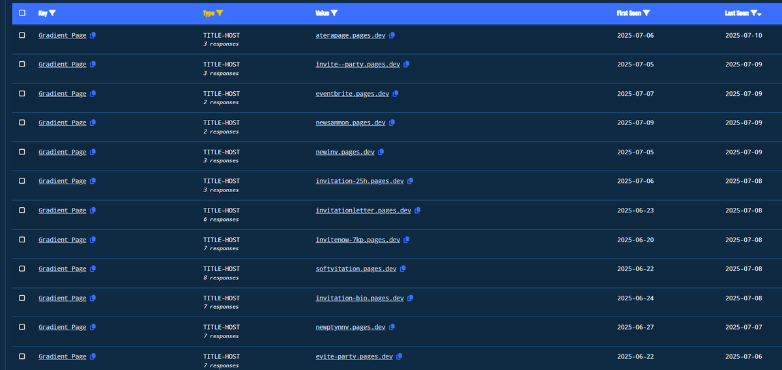Open the invitationletter.pages.dev link
The height and width of the screenshot is (370, 782).
click(364, 210)
